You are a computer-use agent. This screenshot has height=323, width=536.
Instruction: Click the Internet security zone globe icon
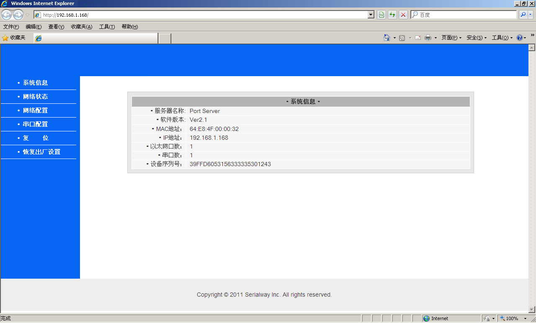tap(427, 318)
